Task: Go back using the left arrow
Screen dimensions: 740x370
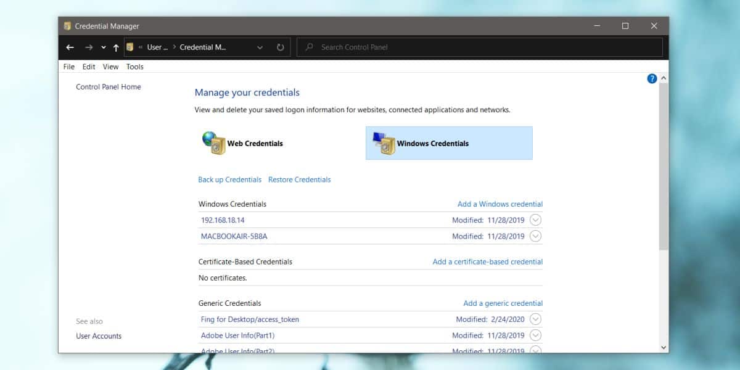Action: pyautogui.click(x=70, y=47)
